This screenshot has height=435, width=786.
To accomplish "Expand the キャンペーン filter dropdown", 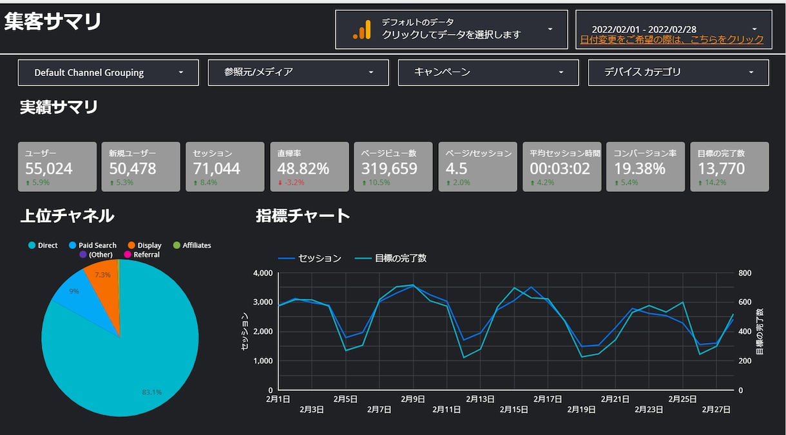I will (488, 73).
